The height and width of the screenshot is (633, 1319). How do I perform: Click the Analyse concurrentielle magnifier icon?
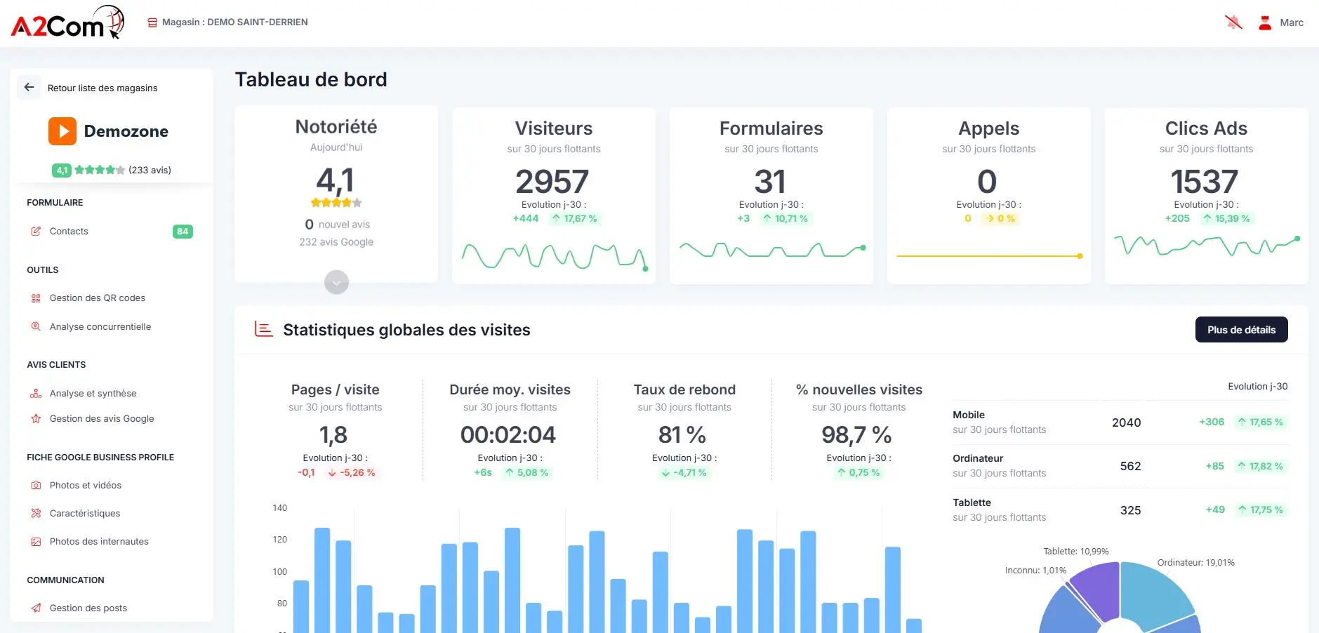pyautogui.click(x=36, y=326)
